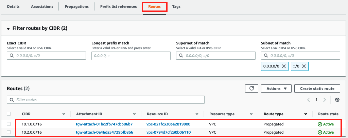Click the refresh routes icon button
348x138 pixels.
click(251, 88)
